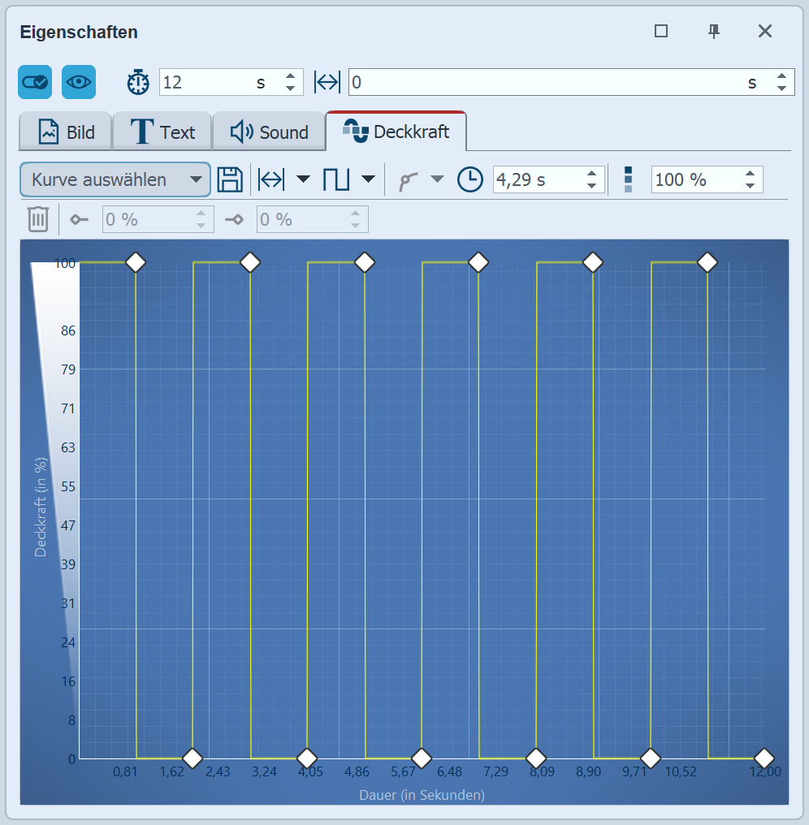The width and height of the screenshot is (809, 825).
Task: Click the stopwatch duration icon
Action: click(x=138, y=82)
